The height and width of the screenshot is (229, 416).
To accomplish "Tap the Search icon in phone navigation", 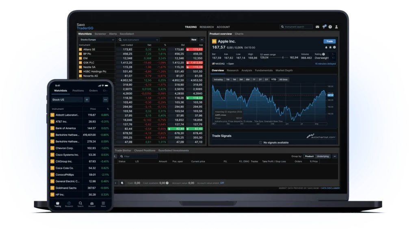I will [x=80, y=203].
